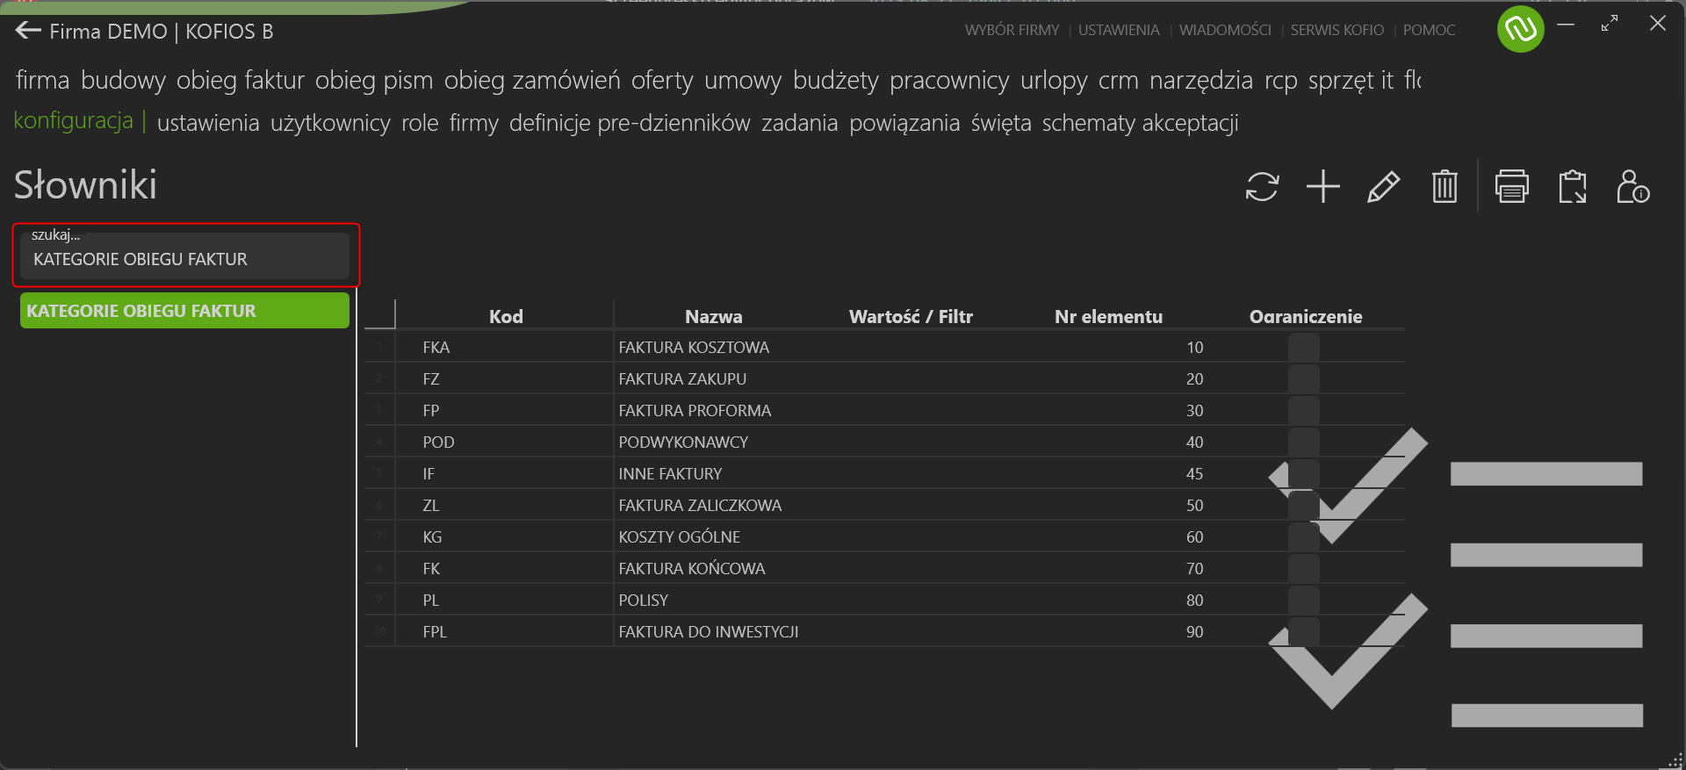Sort by the Kod column header

506,316
